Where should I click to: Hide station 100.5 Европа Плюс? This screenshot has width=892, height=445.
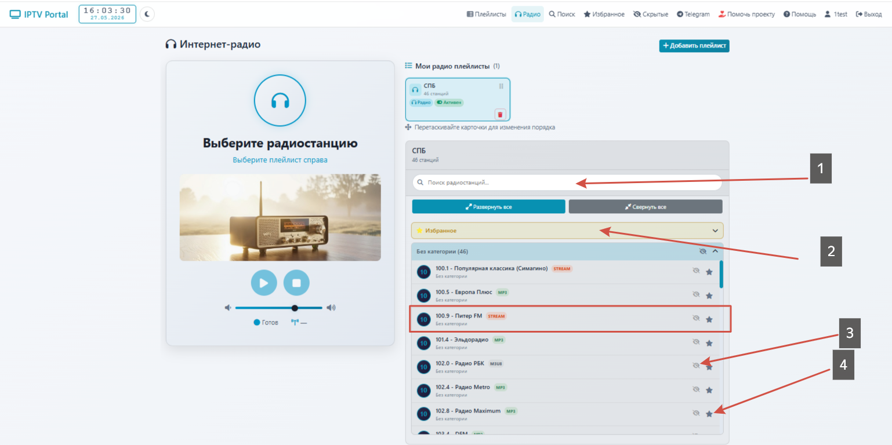click(696, 295)
